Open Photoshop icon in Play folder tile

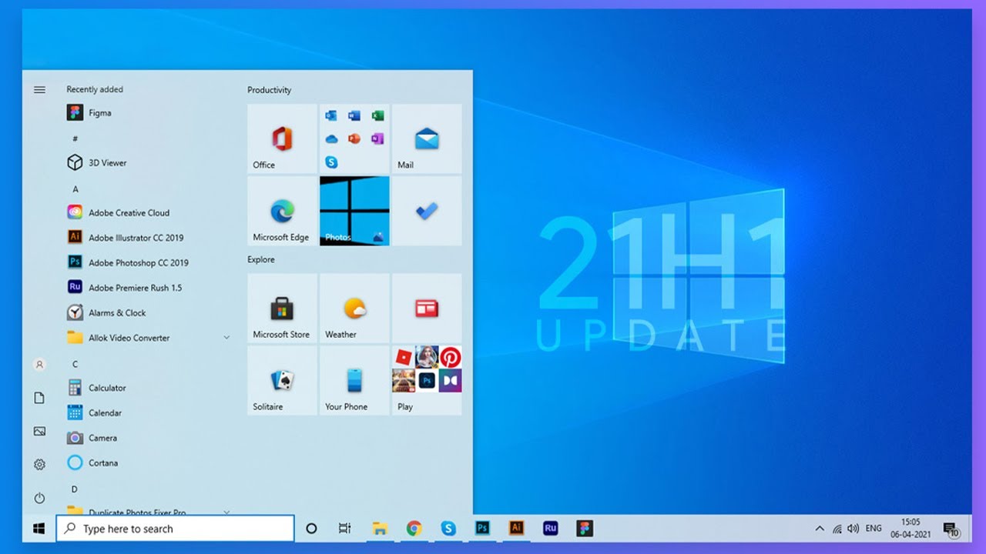click(x=427, y=380)
